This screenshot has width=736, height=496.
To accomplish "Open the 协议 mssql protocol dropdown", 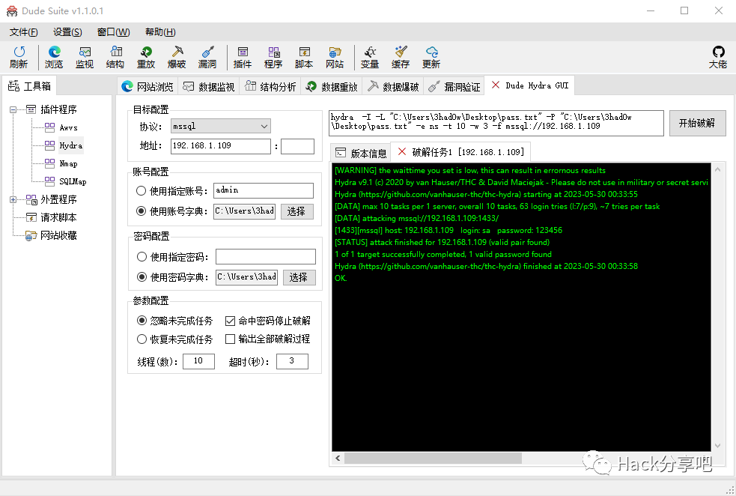I will point(221,126).
